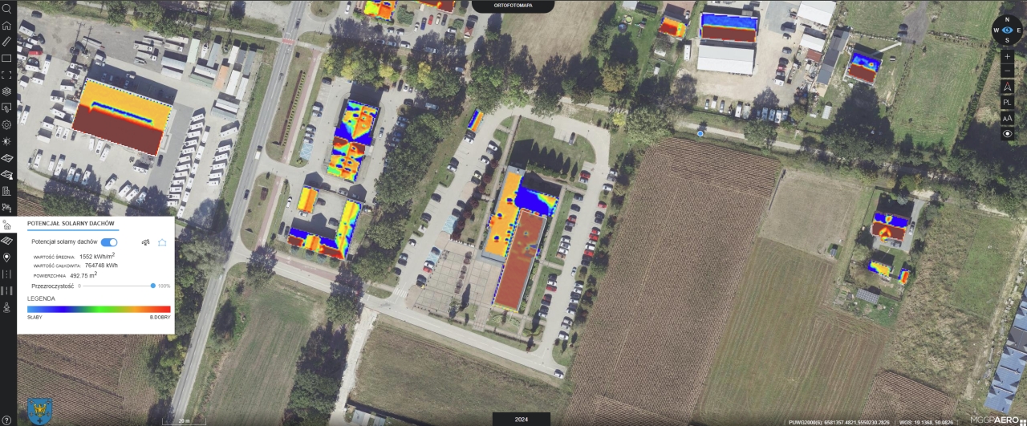Open the search tool in left sidebar
Viewport: 1027px width, 426px height.
6,10
